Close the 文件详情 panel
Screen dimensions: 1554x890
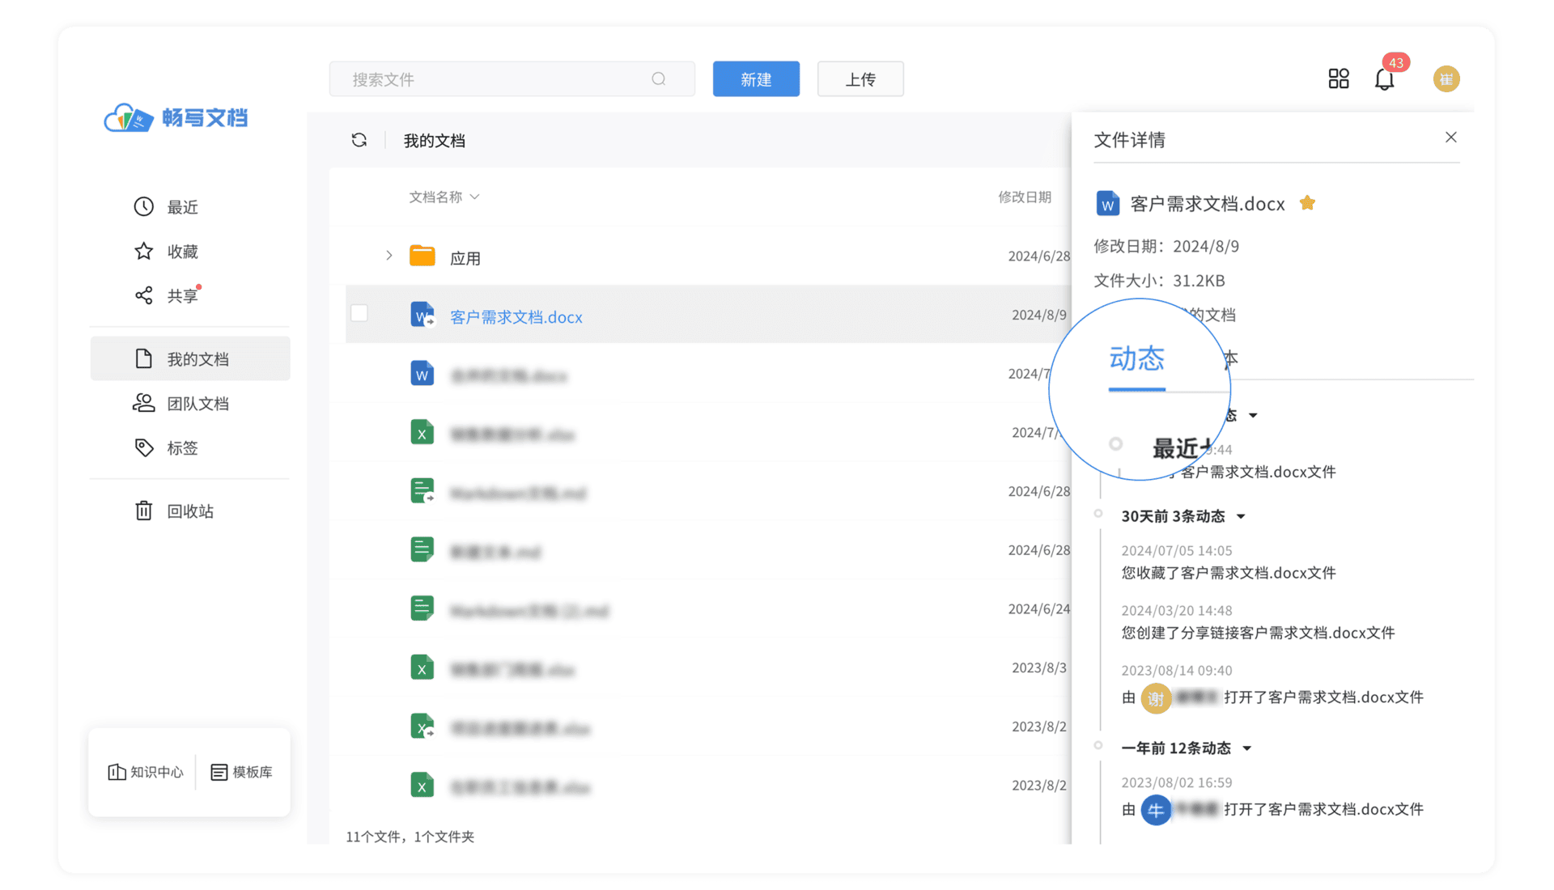pyautogui.click(x=1451, y=138)
